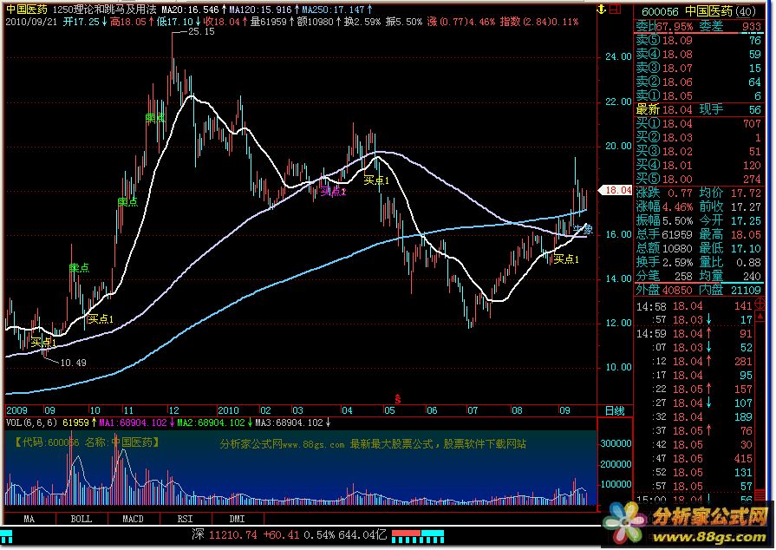Click the 24.00 price axis label
Screen dimensions: 776x550
point(618,57)
